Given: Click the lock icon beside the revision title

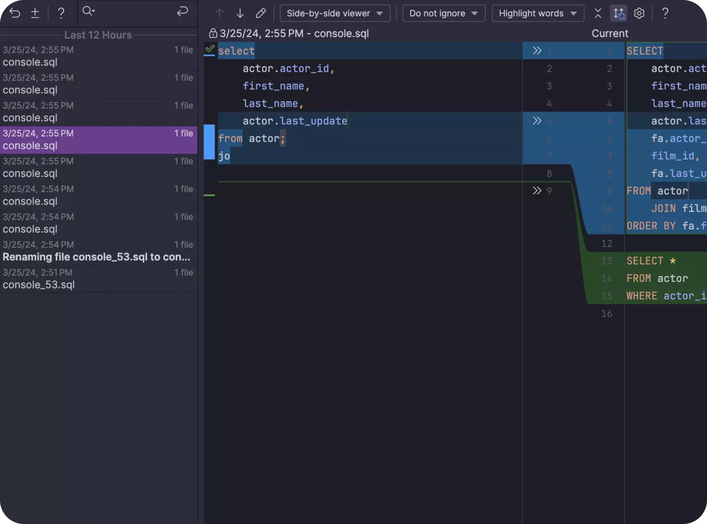Looking at the screenshot, I should (213, 33).
